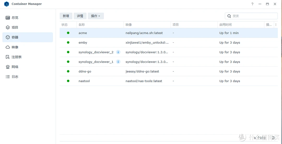282x144 pixels.
Task: Click green status dot of nastool
Action: pyautogui.click(x=68, y=81)
